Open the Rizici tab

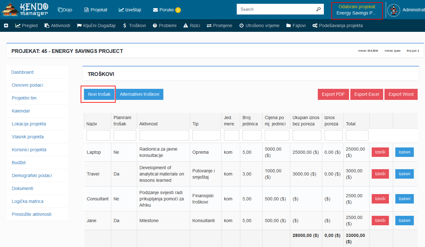tap(192, 26)
